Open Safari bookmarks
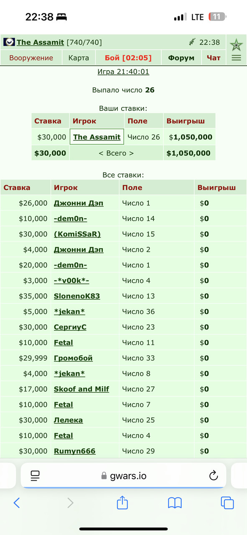 click(x=175, y=503)
